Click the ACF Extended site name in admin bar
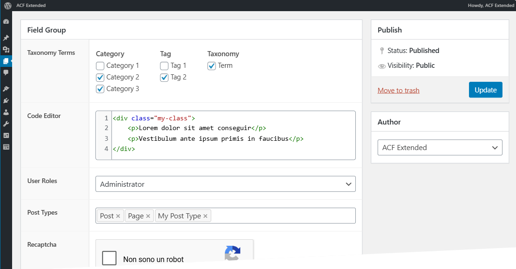This screenshot has height=269, width=516. click(31, 6)
